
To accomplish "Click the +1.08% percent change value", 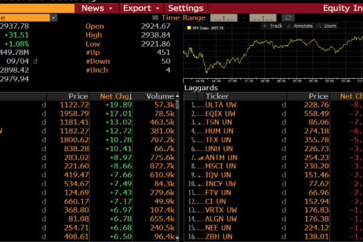I will pyautogui.click(x=16, y=44).
